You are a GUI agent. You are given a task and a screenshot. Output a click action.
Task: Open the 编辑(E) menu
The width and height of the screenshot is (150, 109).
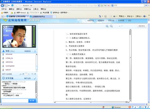[x=11, y=9]
